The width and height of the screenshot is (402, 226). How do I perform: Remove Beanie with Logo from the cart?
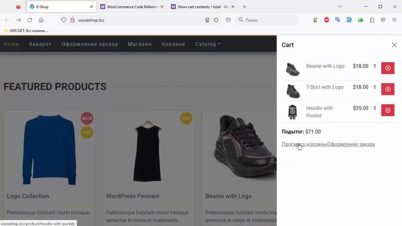pos(388,68)
